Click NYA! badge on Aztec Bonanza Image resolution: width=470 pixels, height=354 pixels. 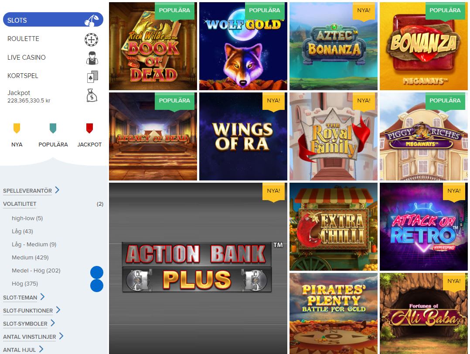tap(364, 11)
